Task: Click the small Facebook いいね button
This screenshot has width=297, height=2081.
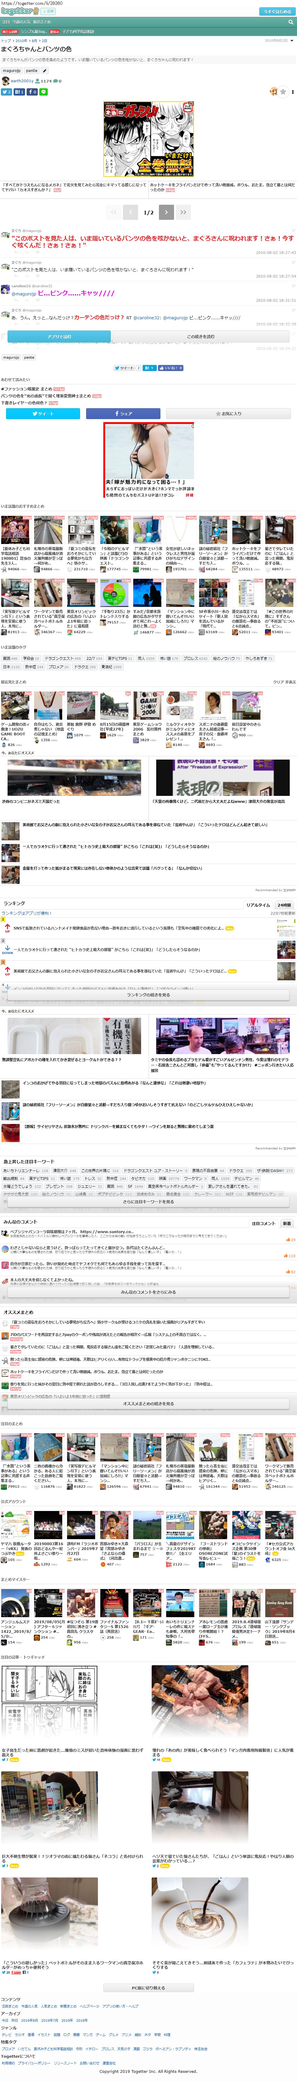Action: pos(171,368)
